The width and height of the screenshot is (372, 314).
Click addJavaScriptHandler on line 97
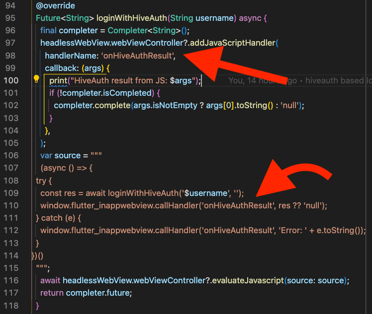click(x=233, y=43)
